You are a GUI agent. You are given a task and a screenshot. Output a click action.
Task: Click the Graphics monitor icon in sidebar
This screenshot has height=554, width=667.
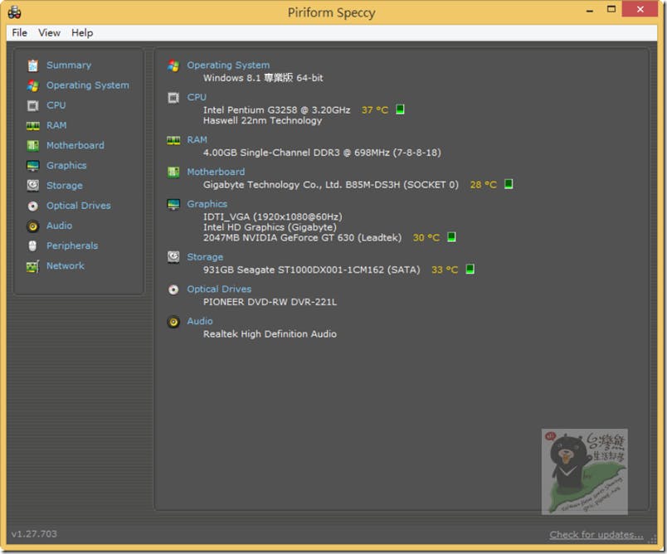tap(32, 165)
